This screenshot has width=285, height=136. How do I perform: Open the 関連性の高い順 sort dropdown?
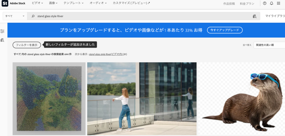(x=269, y=45)
